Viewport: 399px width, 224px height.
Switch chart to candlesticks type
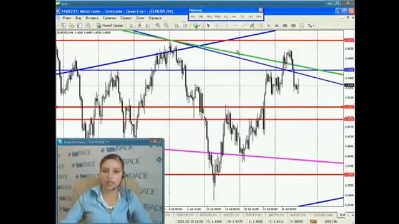click(x=140, y=26)
